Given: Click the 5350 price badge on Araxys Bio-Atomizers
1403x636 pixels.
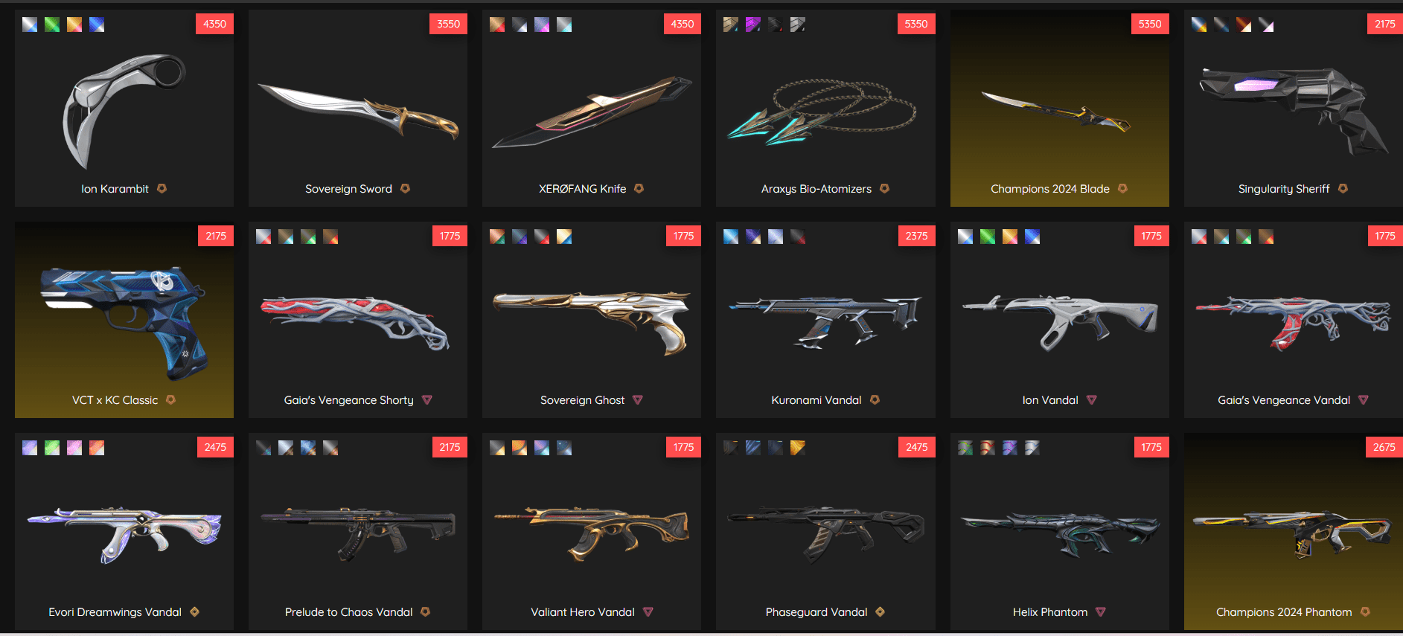Looking at the screenshot, I should (916, 24).
